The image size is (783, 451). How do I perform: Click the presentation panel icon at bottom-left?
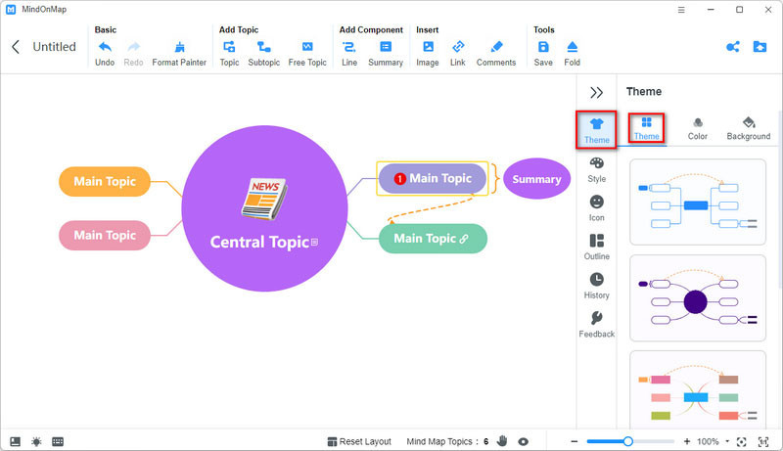pyautogui.click(x=16, y=441)
